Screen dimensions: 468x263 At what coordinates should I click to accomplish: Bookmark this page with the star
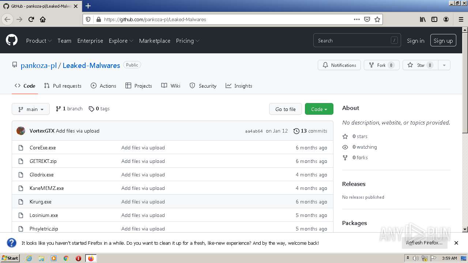coord(377,19)
